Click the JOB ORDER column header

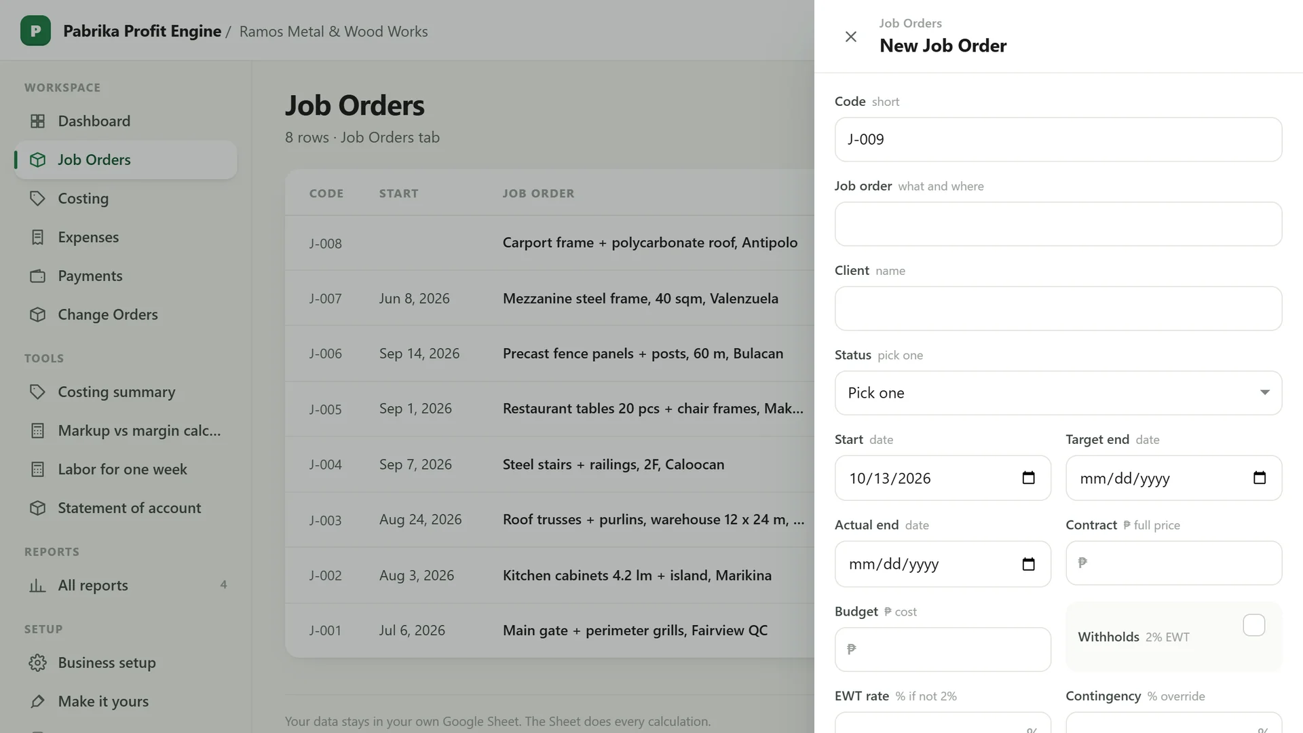click(538, 193)
